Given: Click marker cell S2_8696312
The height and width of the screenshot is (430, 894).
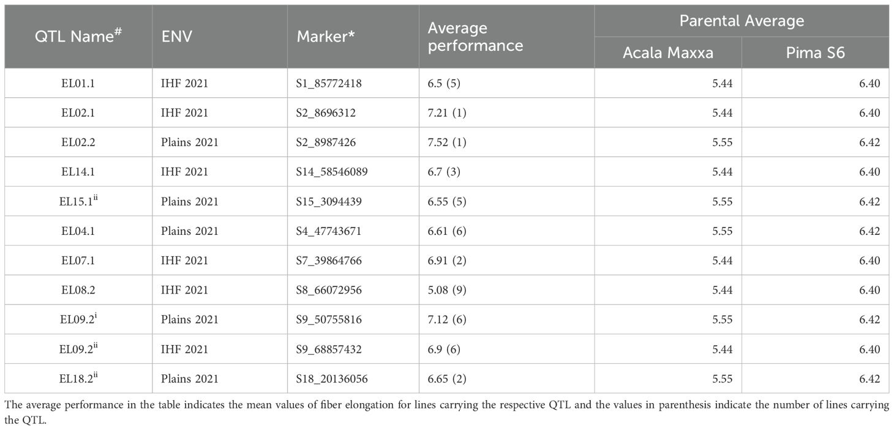Looking at the screenshot, I should pyautogui.click(x=330, y=113).
